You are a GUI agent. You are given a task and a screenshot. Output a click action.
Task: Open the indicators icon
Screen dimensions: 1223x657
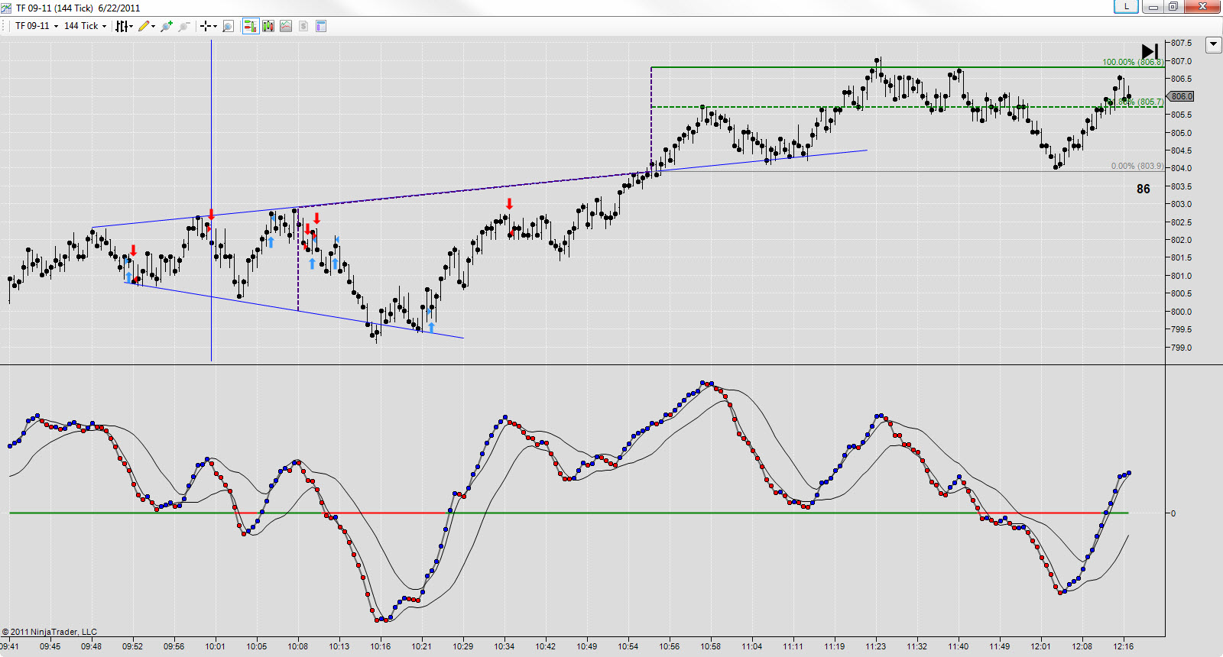[x=286, y=26]
